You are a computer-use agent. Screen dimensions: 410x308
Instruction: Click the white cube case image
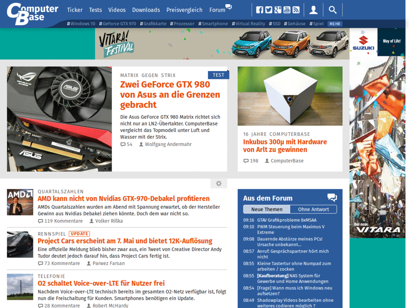pyautogui.click(x=290, y=96)
